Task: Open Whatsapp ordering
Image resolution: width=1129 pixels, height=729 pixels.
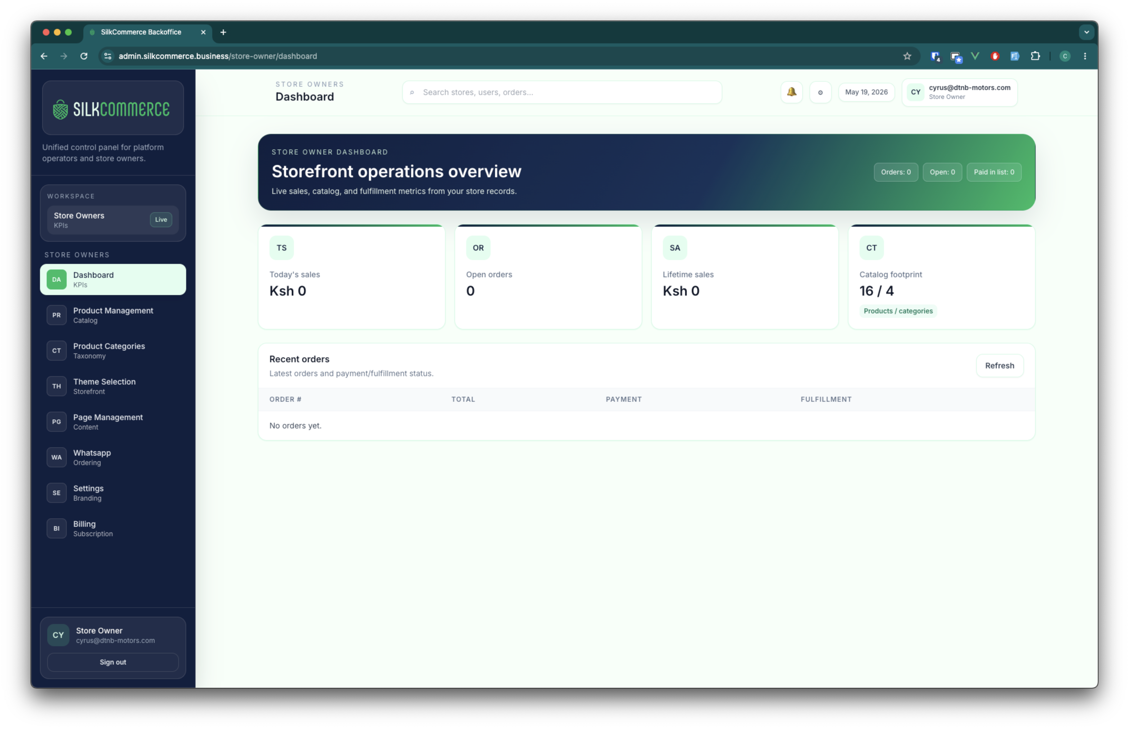Action: click(x=113, y=457)
